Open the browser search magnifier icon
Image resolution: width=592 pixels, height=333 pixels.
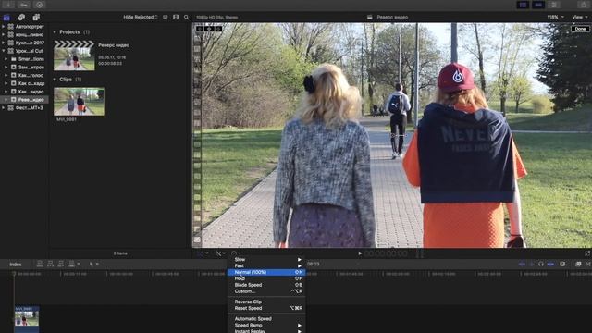point(187,17)
